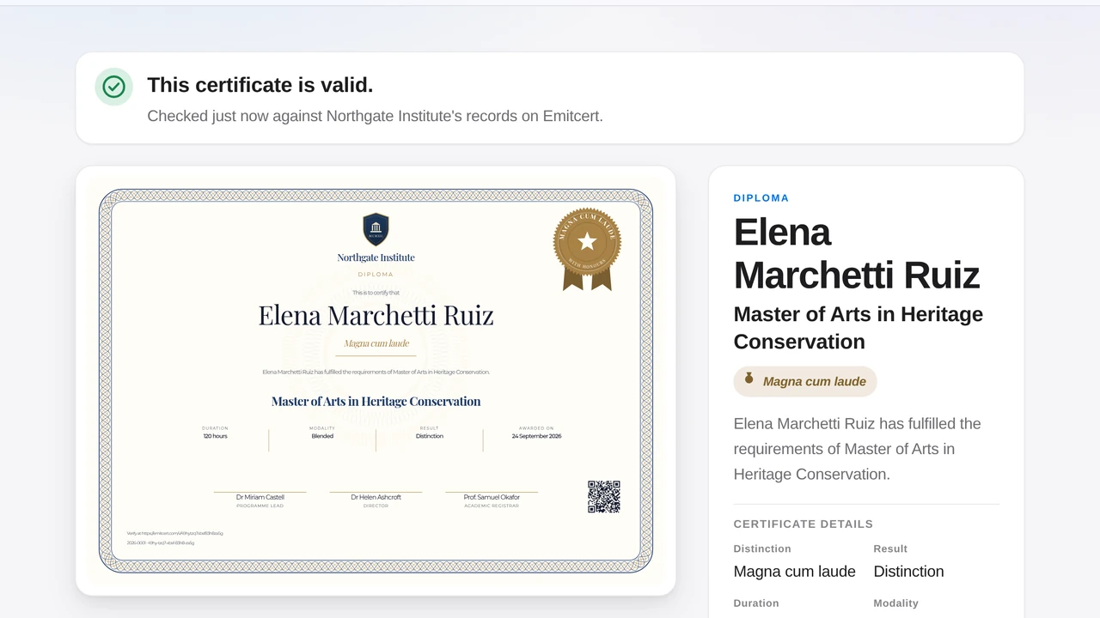Click the "120 hours" duration on the certificate

[x=215, y=436]
